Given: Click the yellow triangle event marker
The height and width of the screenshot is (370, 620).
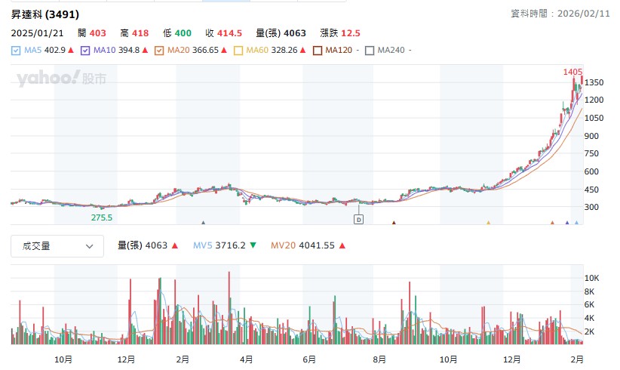Looking at the screenshot, I should [488, 223].
